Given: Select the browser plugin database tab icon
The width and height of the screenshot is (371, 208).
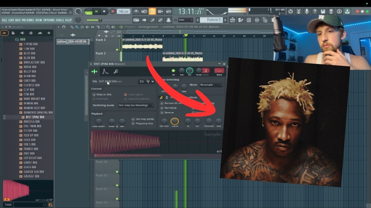Looking at the screenshot, I should tap(22, 33).
